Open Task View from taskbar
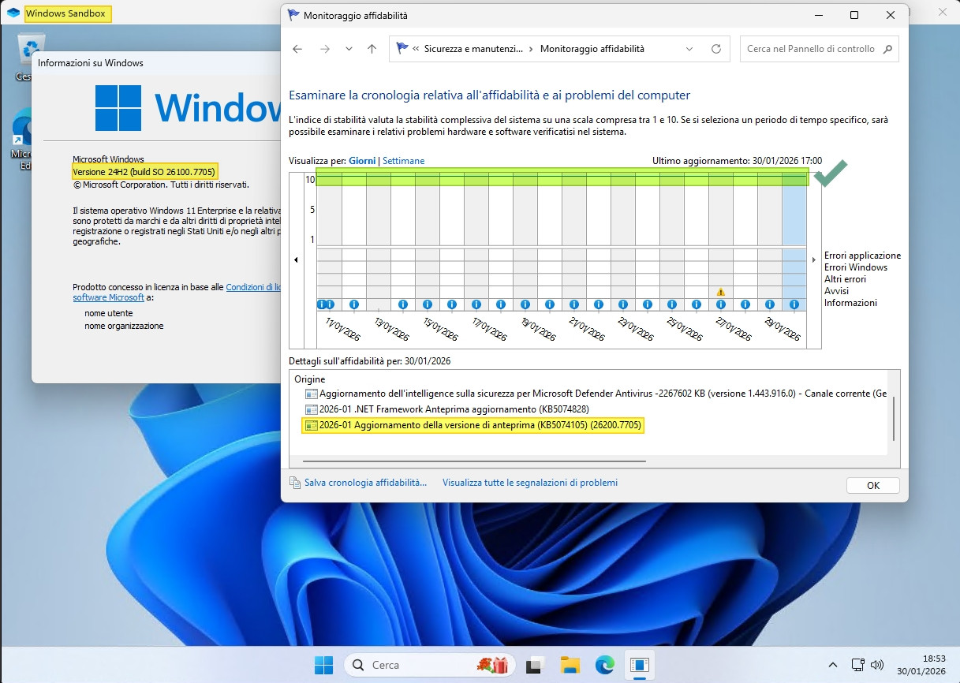This screenshot has width=960, height=683. coord(536,665)
